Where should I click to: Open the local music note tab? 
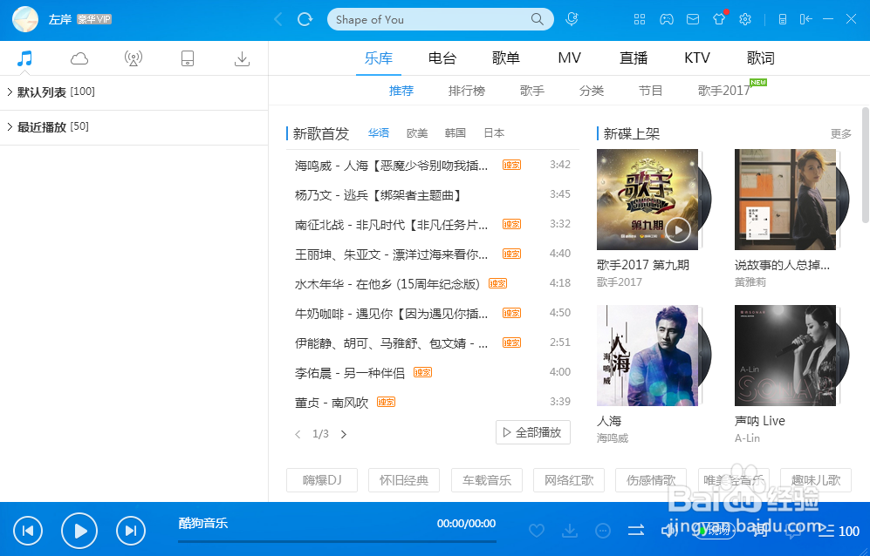(x=24, y=58)
